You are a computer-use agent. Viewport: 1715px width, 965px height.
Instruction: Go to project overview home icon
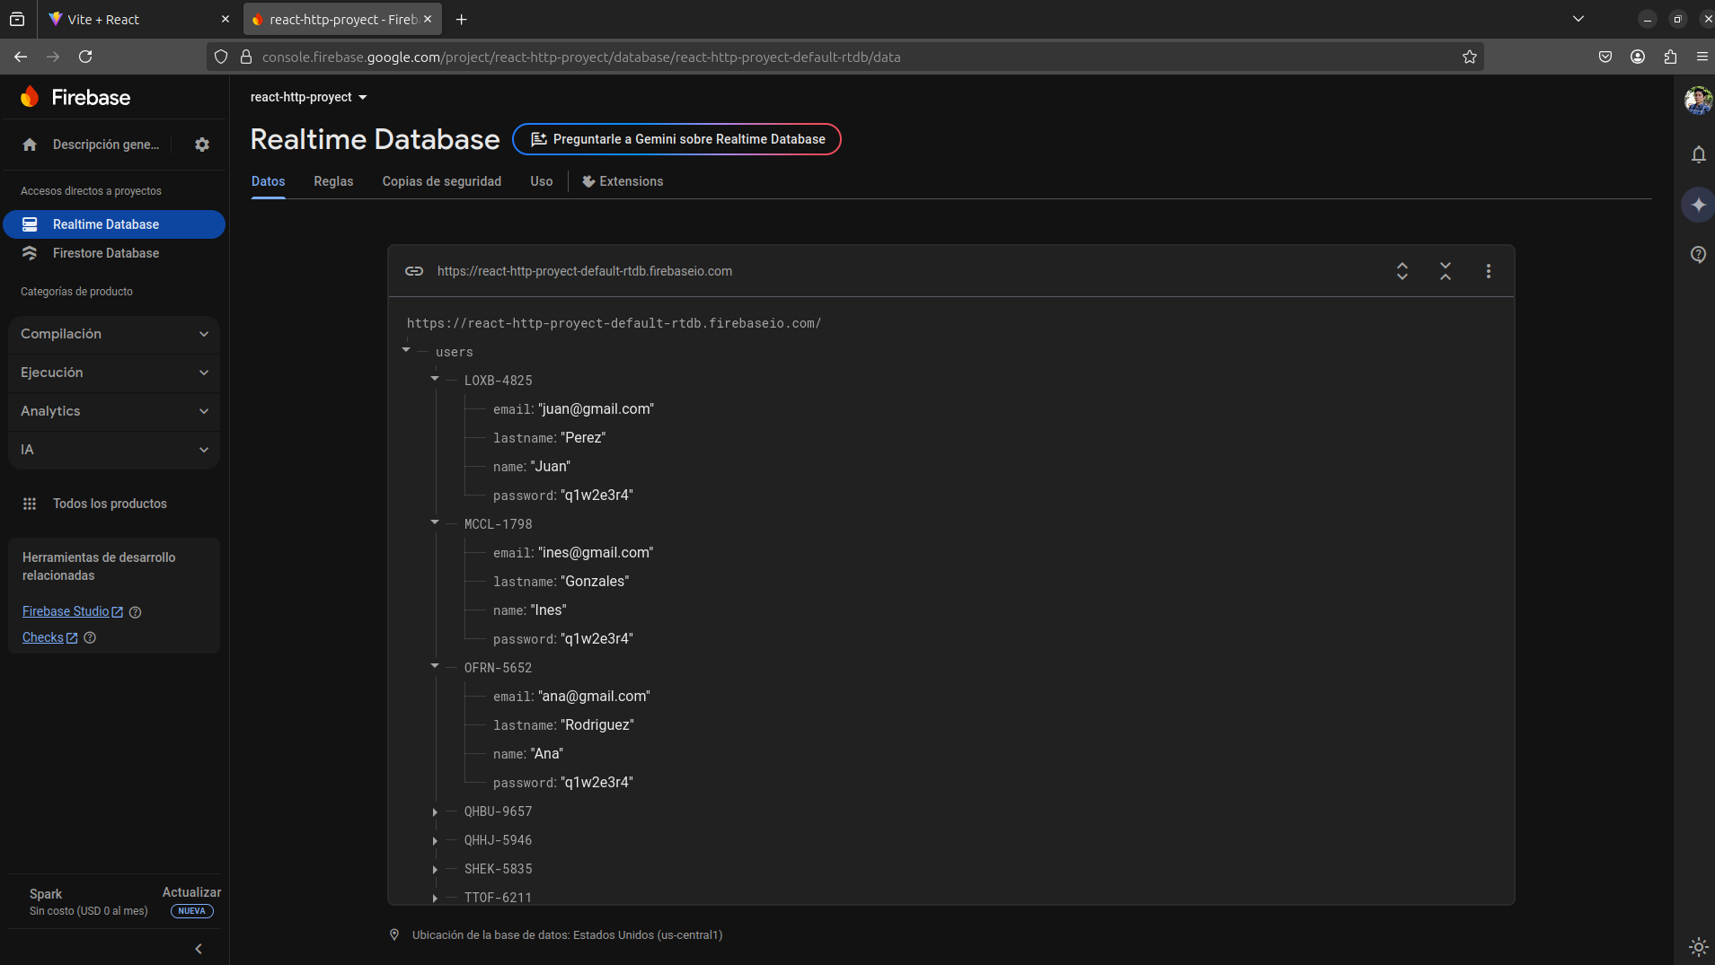pyautogui.click(x=30, y=145)
